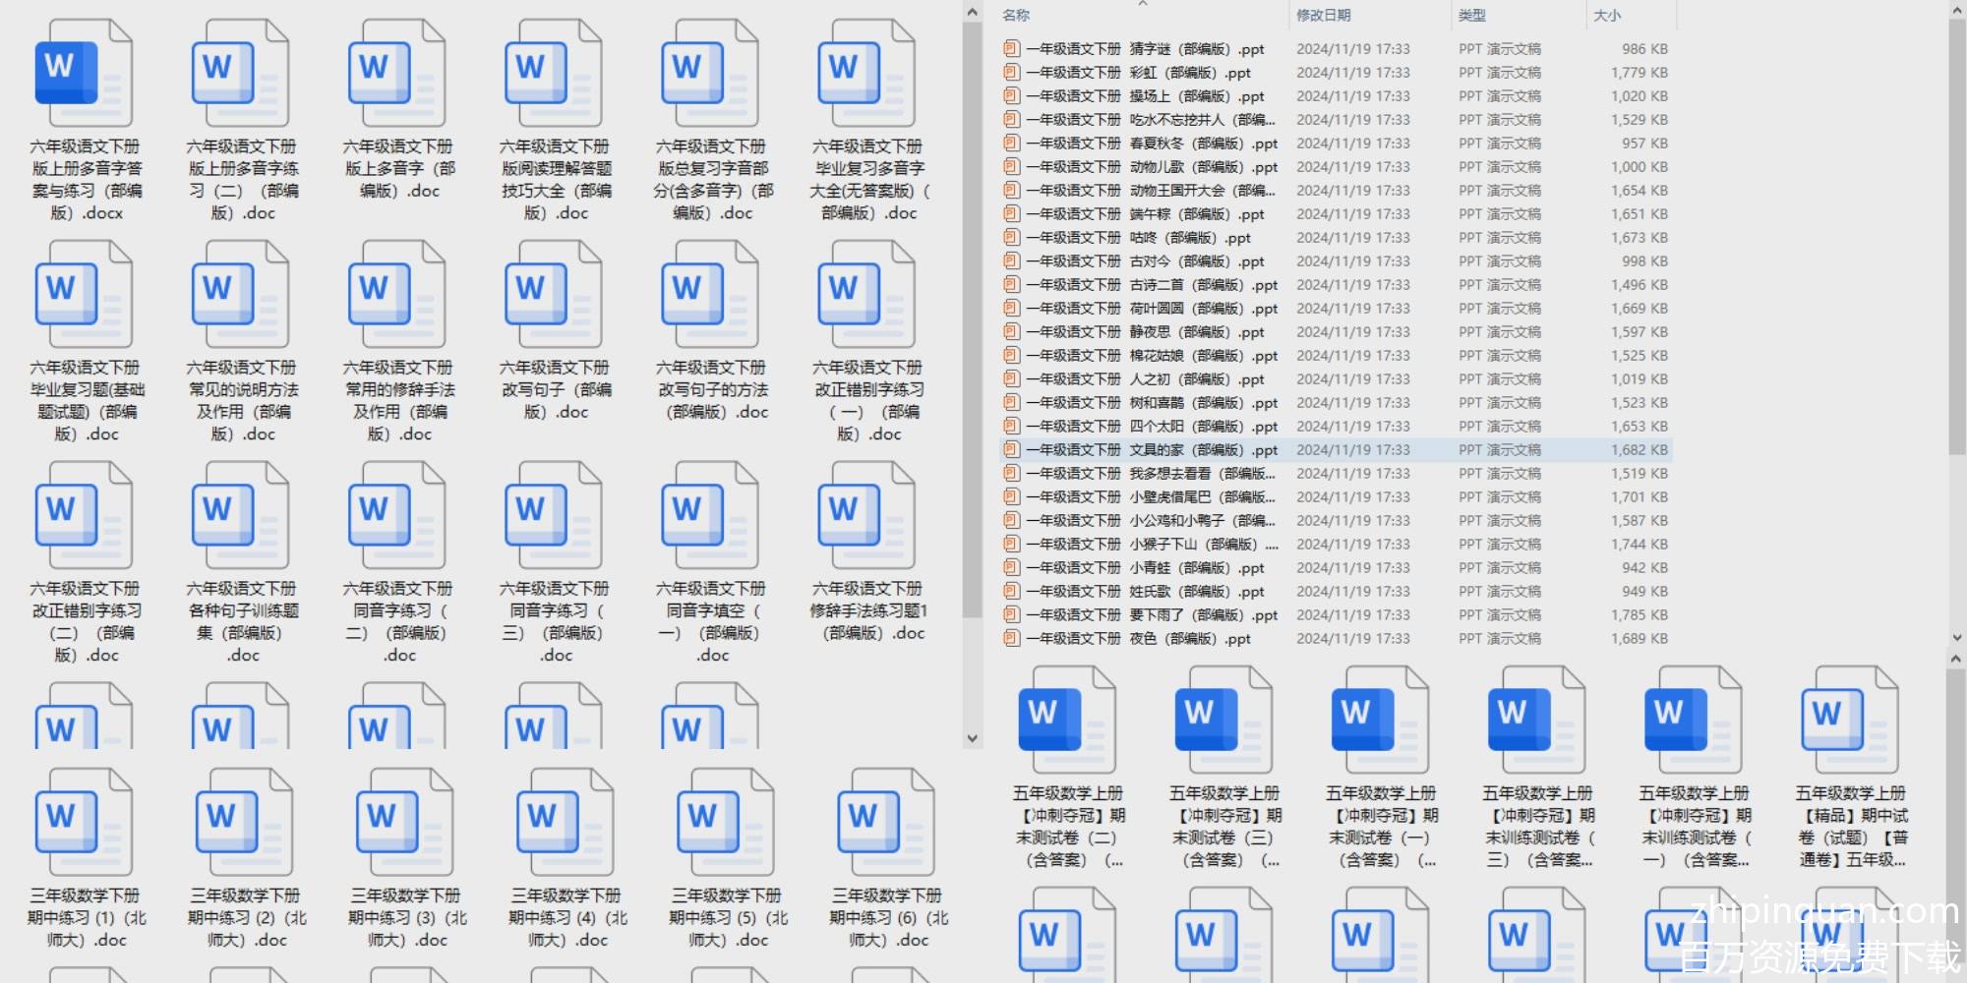Sort files by 名称 column header
The width and height of the screenshot is (1967, 983).
coord(1017,15)
